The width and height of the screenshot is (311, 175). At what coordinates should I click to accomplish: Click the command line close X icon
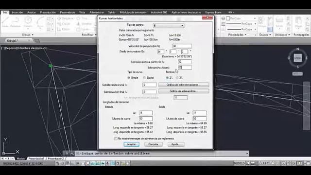pos(67,154)
